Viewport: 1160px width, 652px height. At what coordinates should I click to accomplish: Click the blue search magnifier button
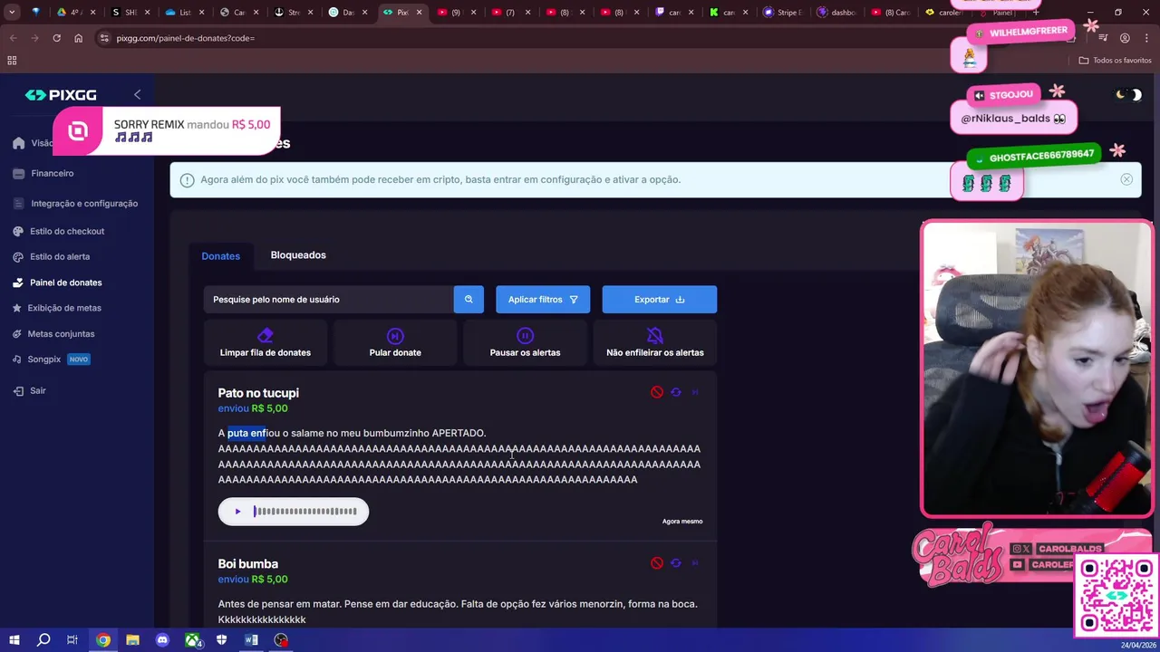point(469,300)
